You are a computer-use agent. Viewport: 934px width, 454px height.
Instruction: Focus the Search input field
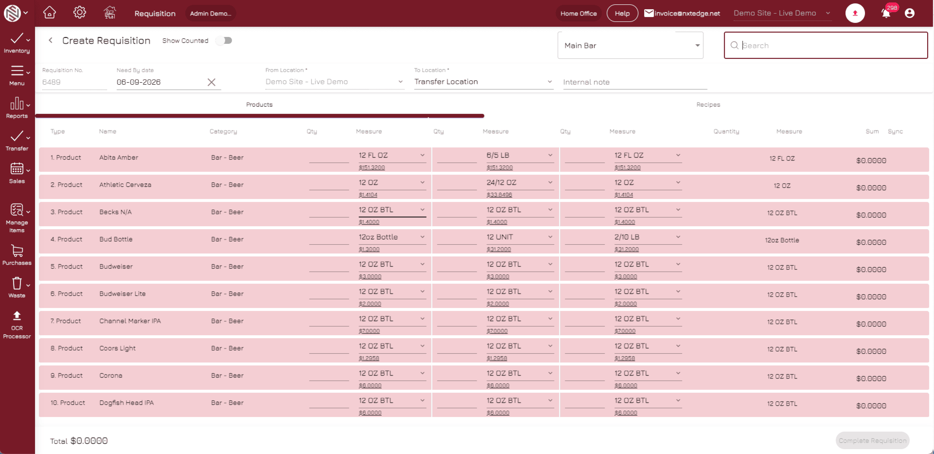pyautogui.click(x=826, y=45)
